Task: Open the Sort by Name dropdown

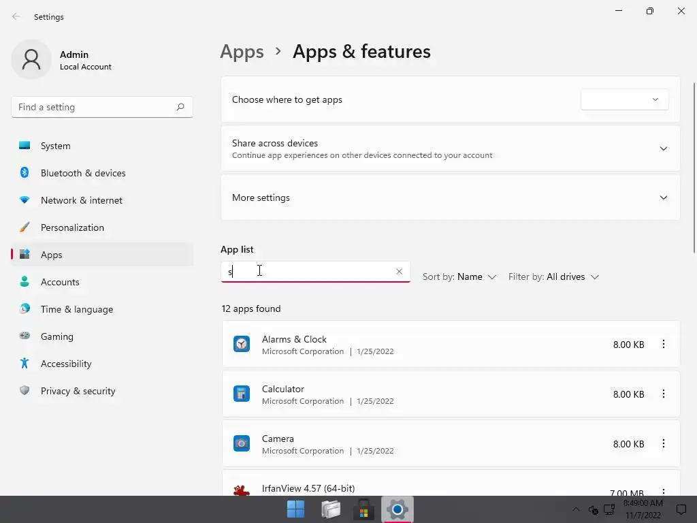Action: [x=459, y=277]
